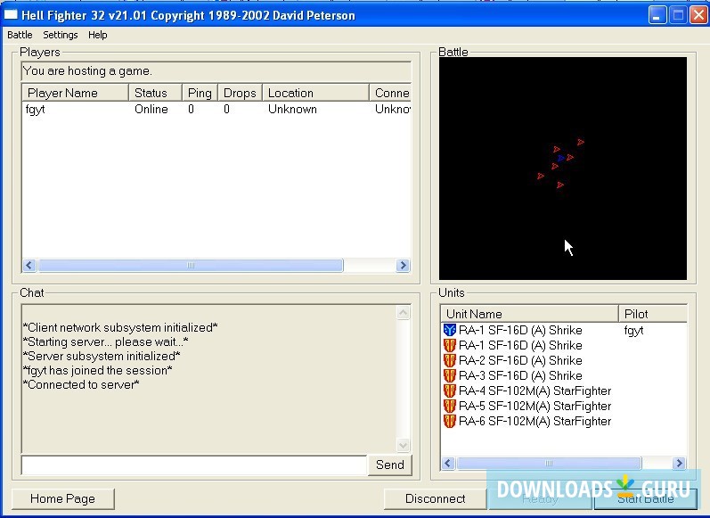Click players list scroll left arrow
The image size is (710, 518).
pyautogui.click(x=29, y=265)
